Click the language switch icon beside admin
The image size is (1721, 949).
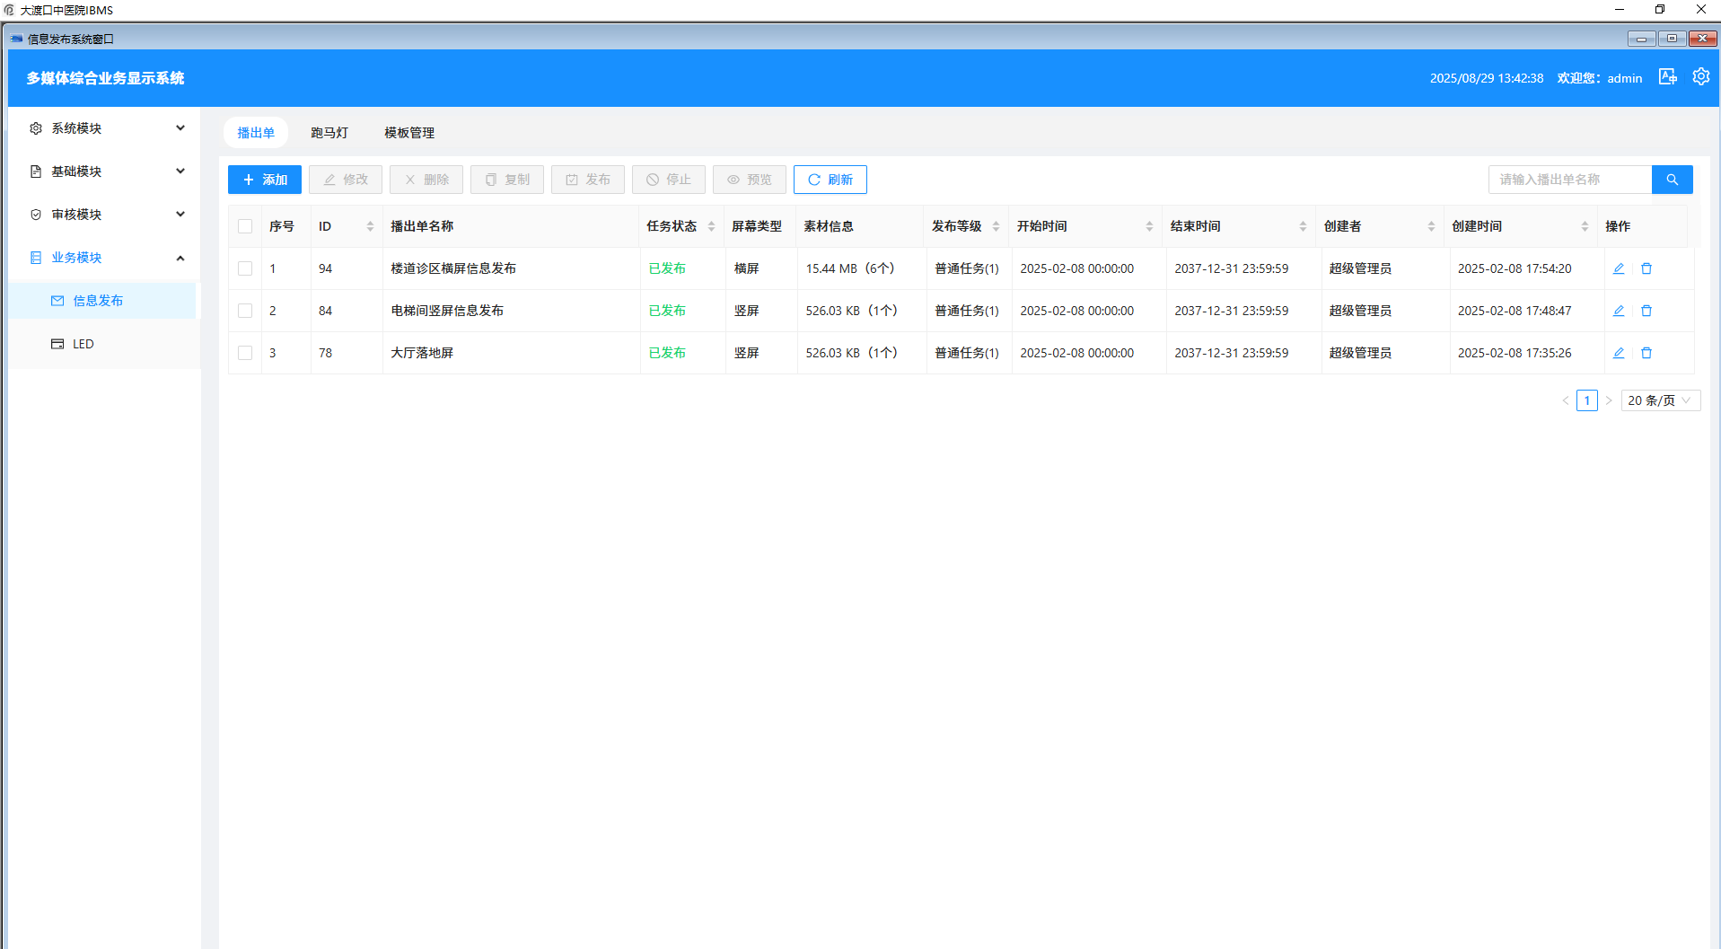pyautogui.click(x=1667, y=77)
